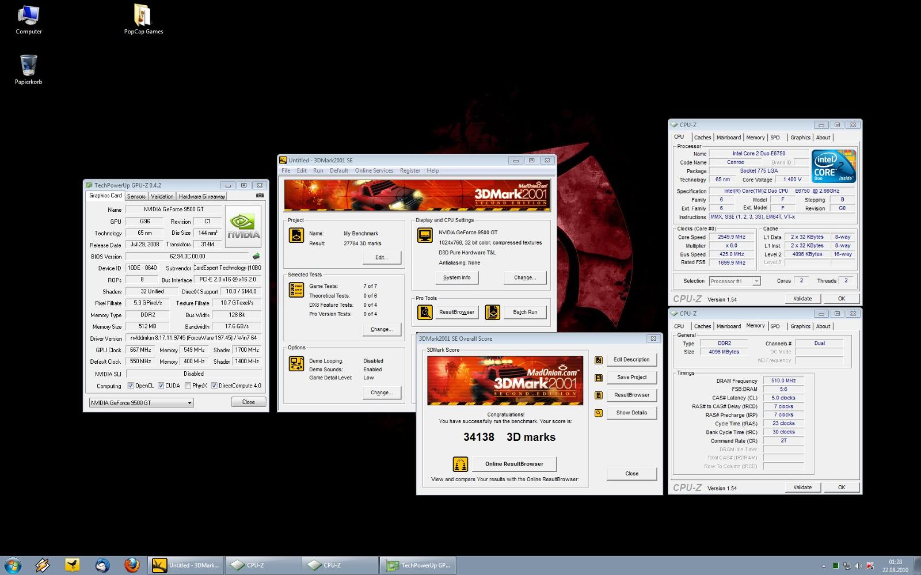Screen dimensions: 921x575
Task: Click Close in the GPU-Z window
Action: [x=249, y=402]
